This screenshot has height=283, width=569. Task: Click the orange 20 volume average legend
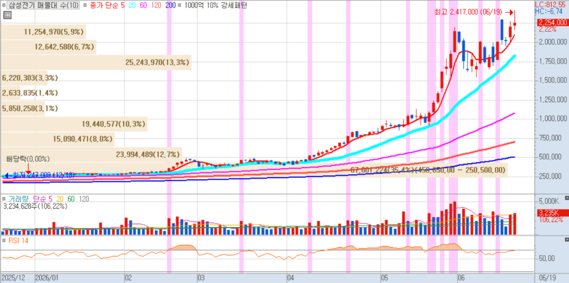59,199
